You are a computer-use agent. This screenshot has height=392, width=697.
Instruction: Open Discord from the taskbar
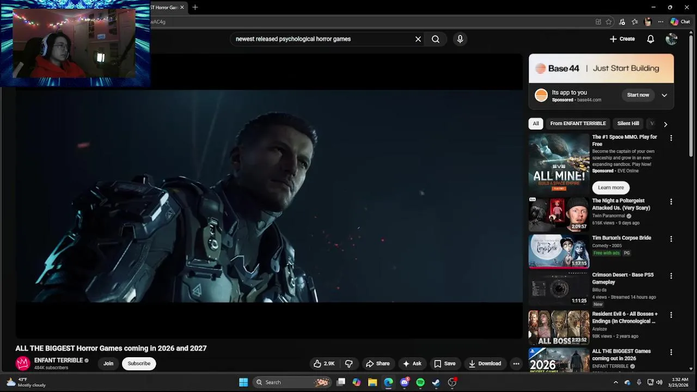coord(405,382)
